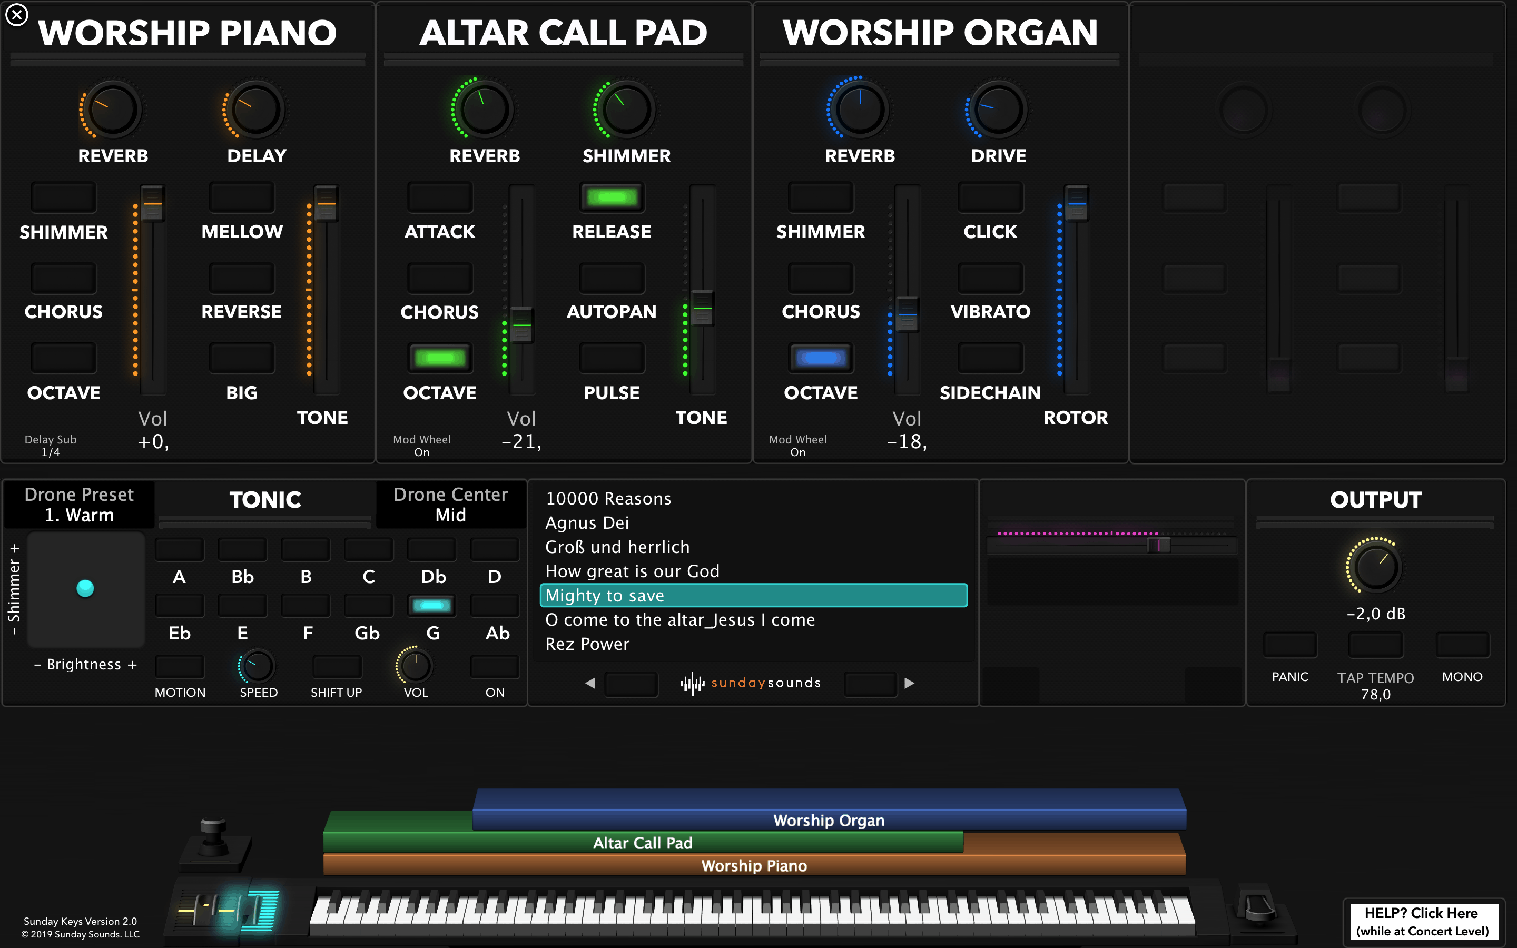Screen dimensions: 1517x948
Task: Click the OUTPUT volume knob
Action: [1376, 567]
